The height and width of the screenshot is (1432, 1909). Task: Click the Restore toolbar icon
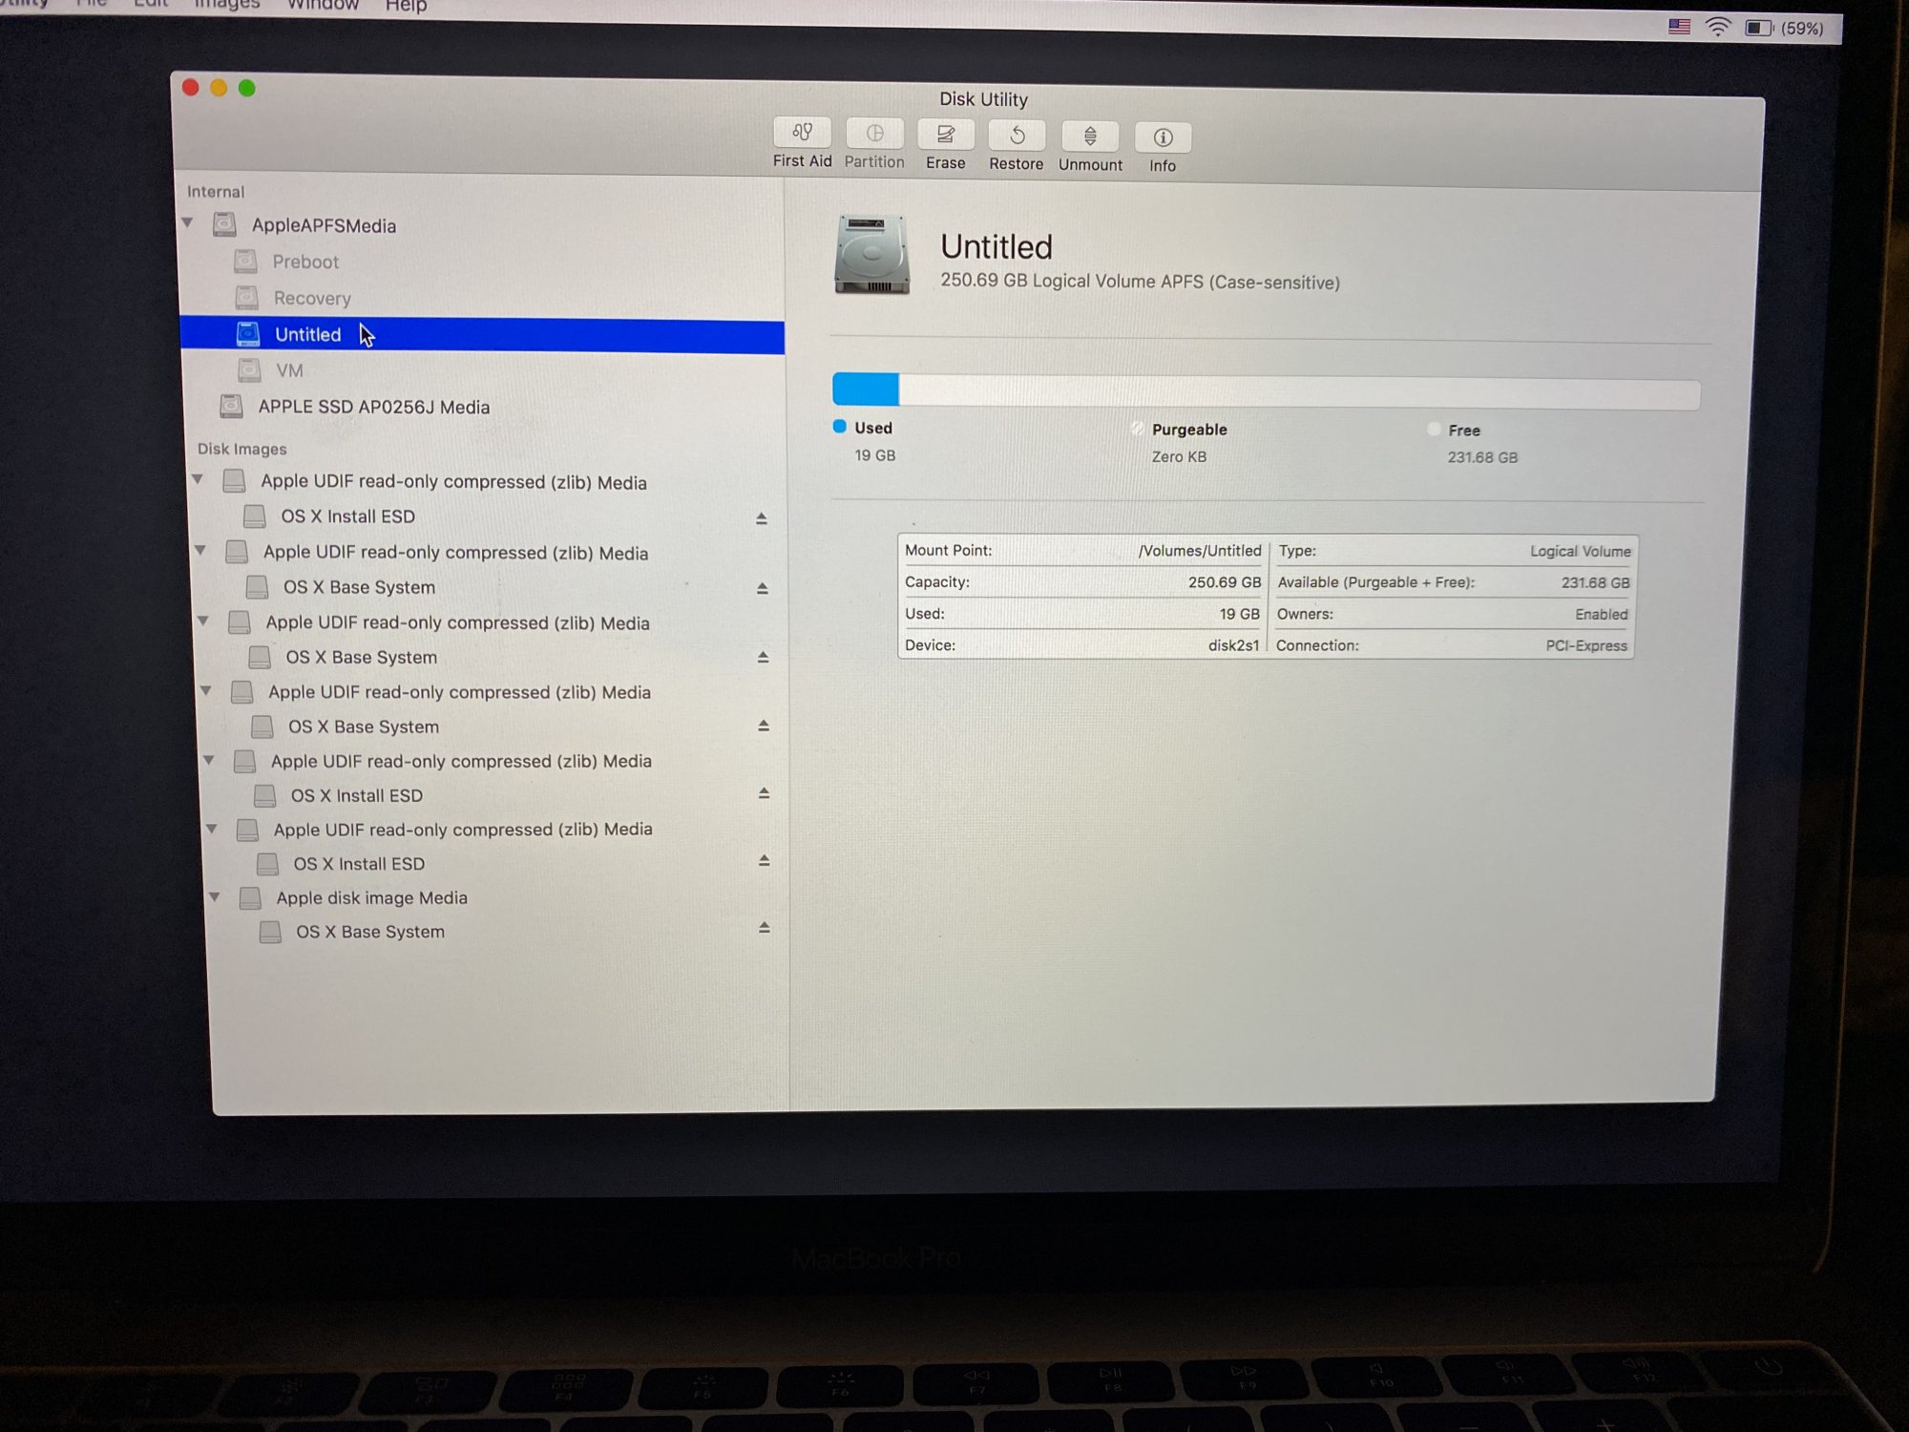[x=1017, y=135]
